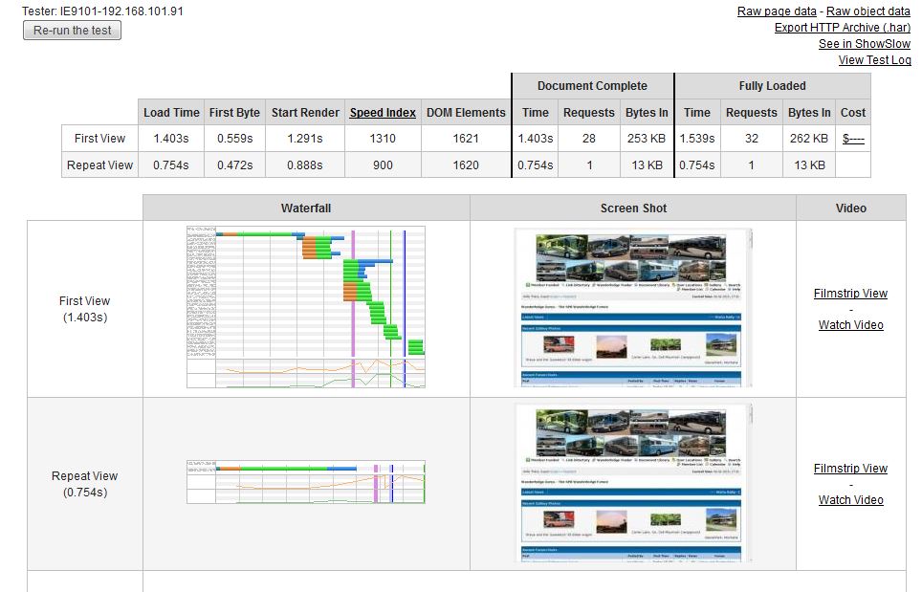Open the First View waterfall chart thumbnail

(x=306, y=307)
